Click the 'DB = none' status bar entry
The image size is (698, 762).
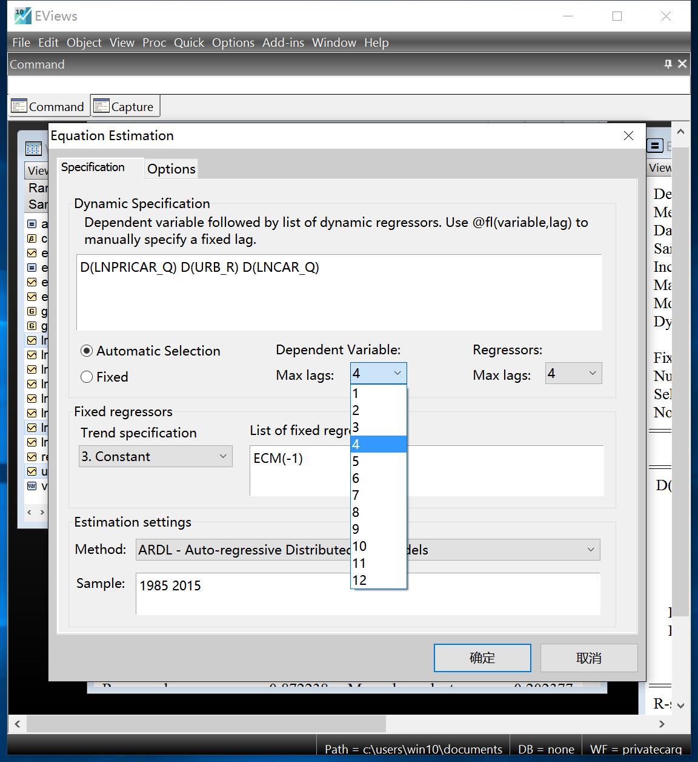click(546, 749)
